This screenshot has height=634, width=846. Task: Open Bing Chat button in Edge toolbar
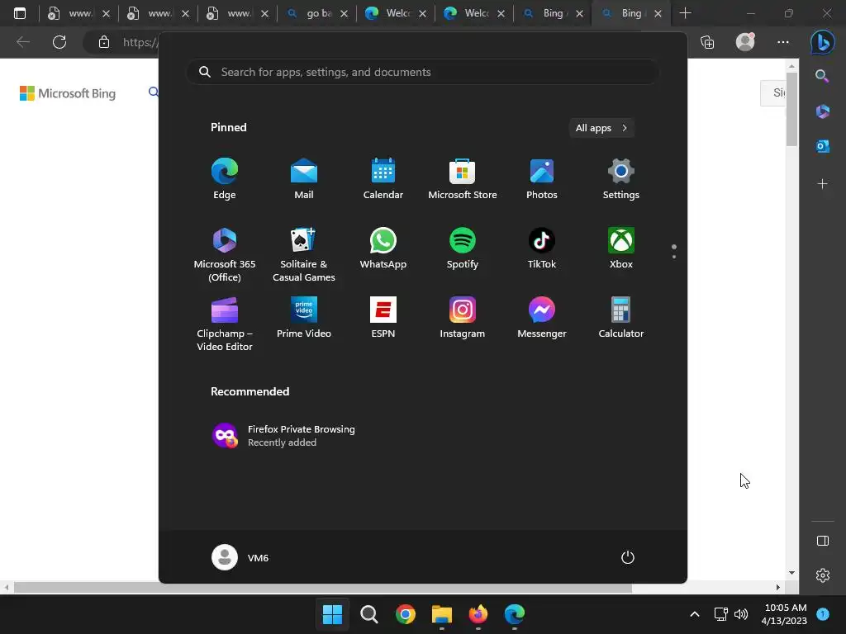coord(822,42)
